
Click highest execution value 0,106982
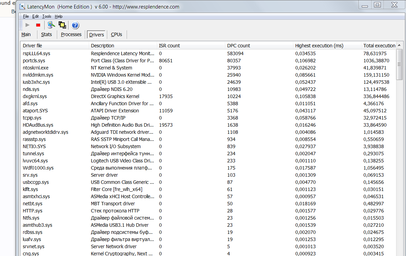coord(306,61)
